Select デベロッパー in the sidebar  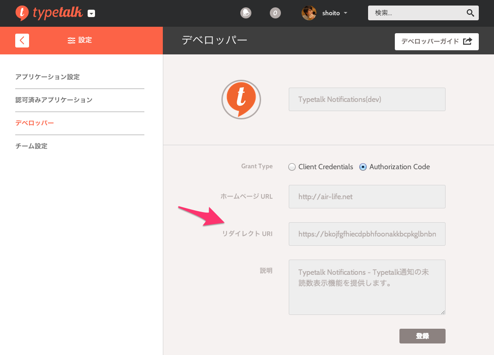(35, 123)
